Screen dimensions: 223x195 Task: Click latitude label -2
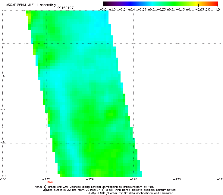pyautogui.click(x=2, y=43)
